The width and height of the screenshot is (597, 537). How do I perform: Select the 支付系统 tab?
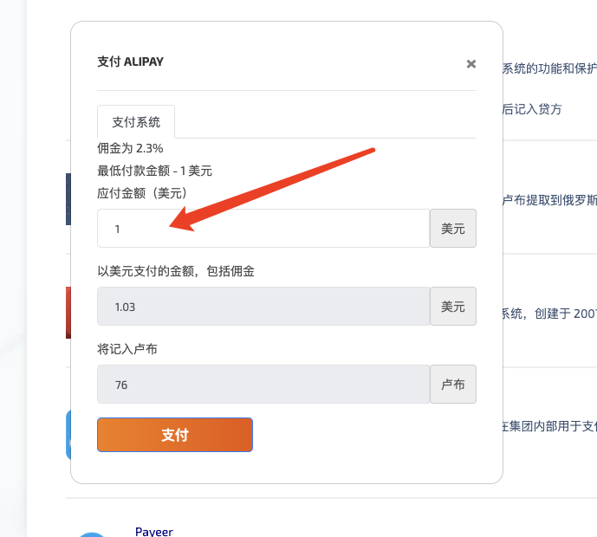[x=136, y=122]
